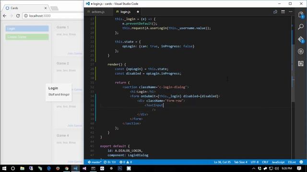
Task: Open Firefox from the taskbar
Action: [58, 168]
